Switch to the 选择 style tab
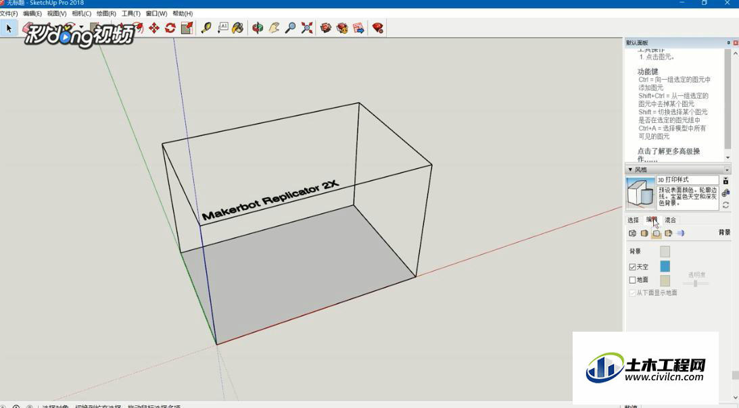739x408 pixels. 633,220
